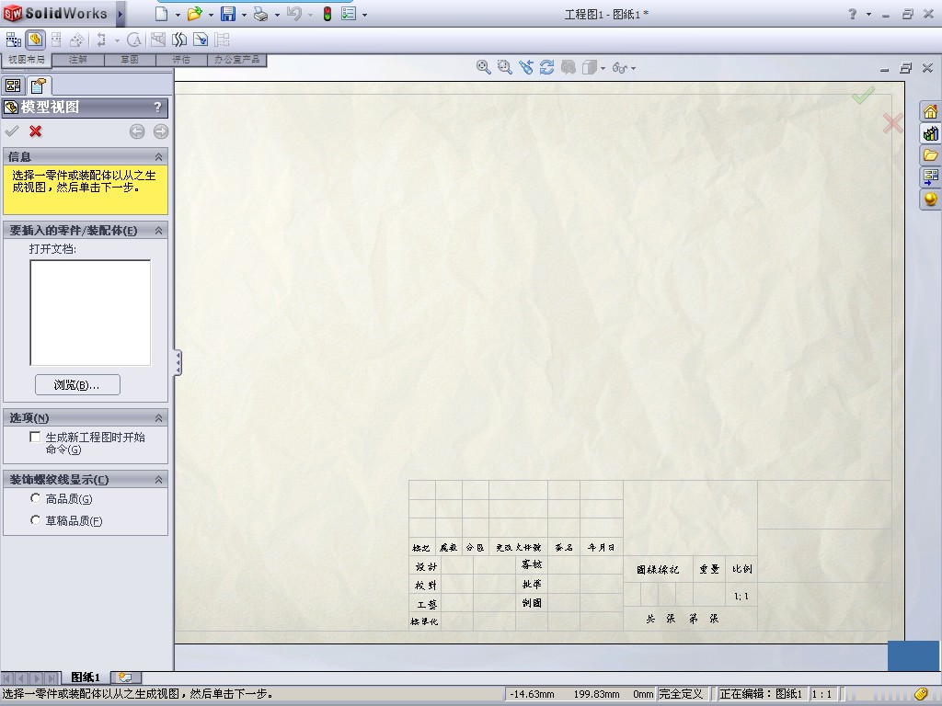Switch to the 注解 tab
The width and height of the screenshot is (942, 706).
[x=78, y=60]
